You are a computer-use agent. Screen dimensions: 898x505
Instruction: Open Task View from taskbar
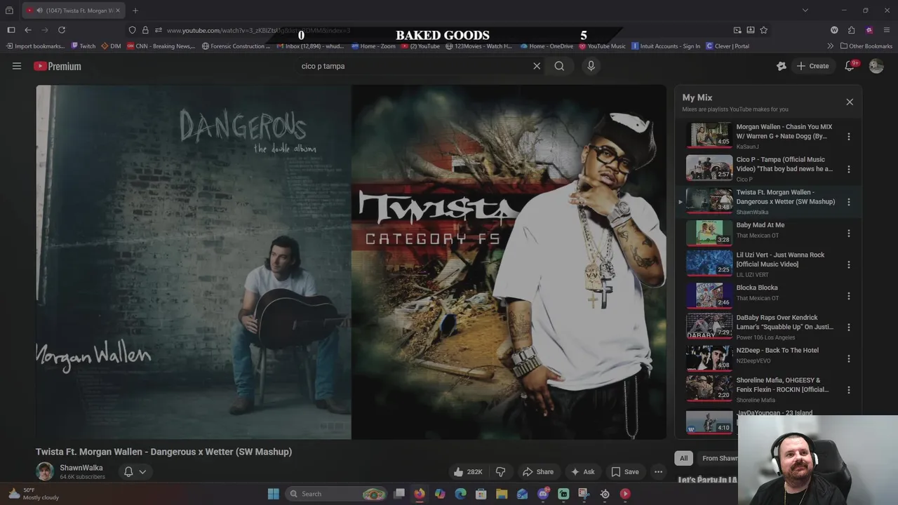click(399, 494)
